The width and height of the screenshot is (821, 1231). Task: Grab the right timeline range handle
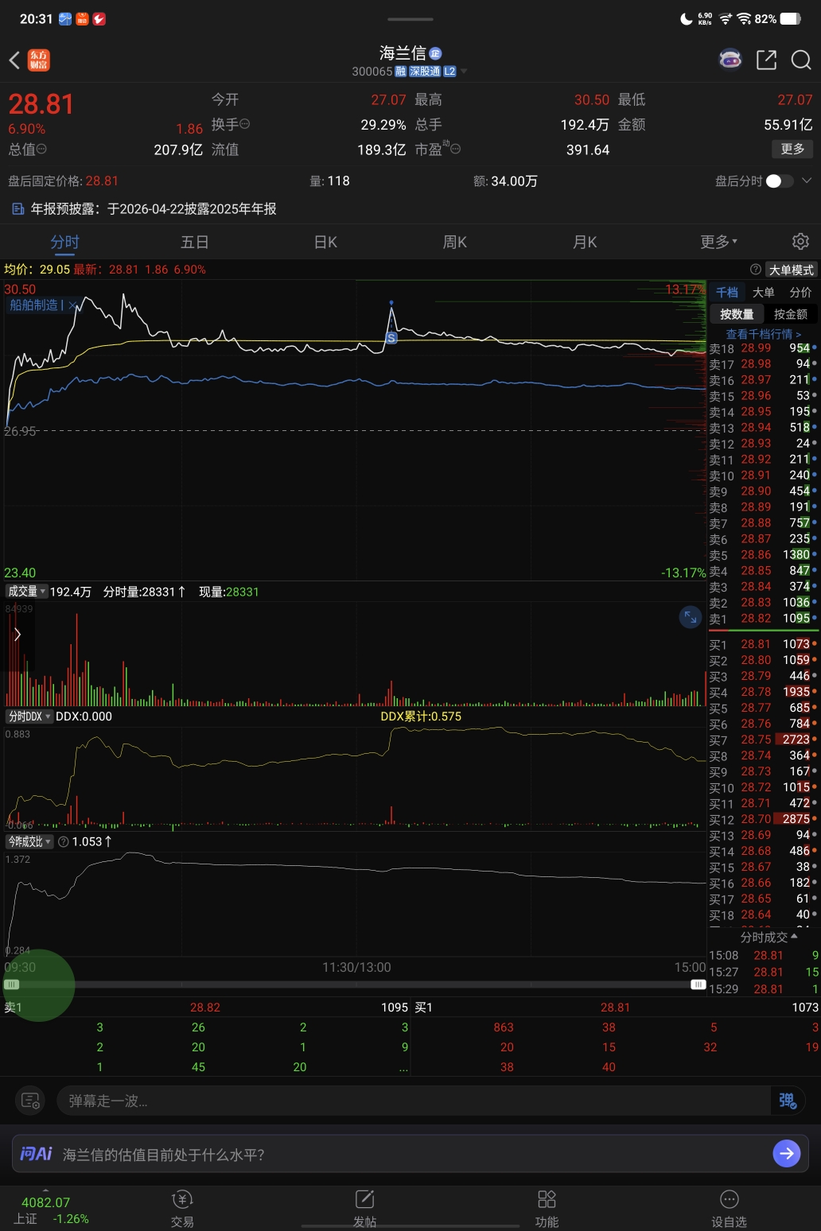698,984
